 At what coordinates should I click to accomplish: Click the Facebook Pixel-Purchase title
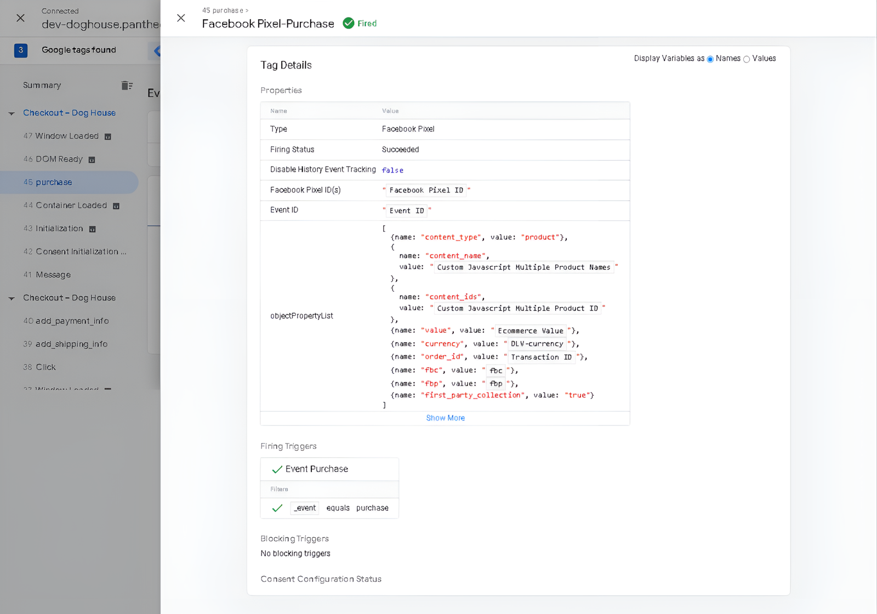tap(268, 24)
